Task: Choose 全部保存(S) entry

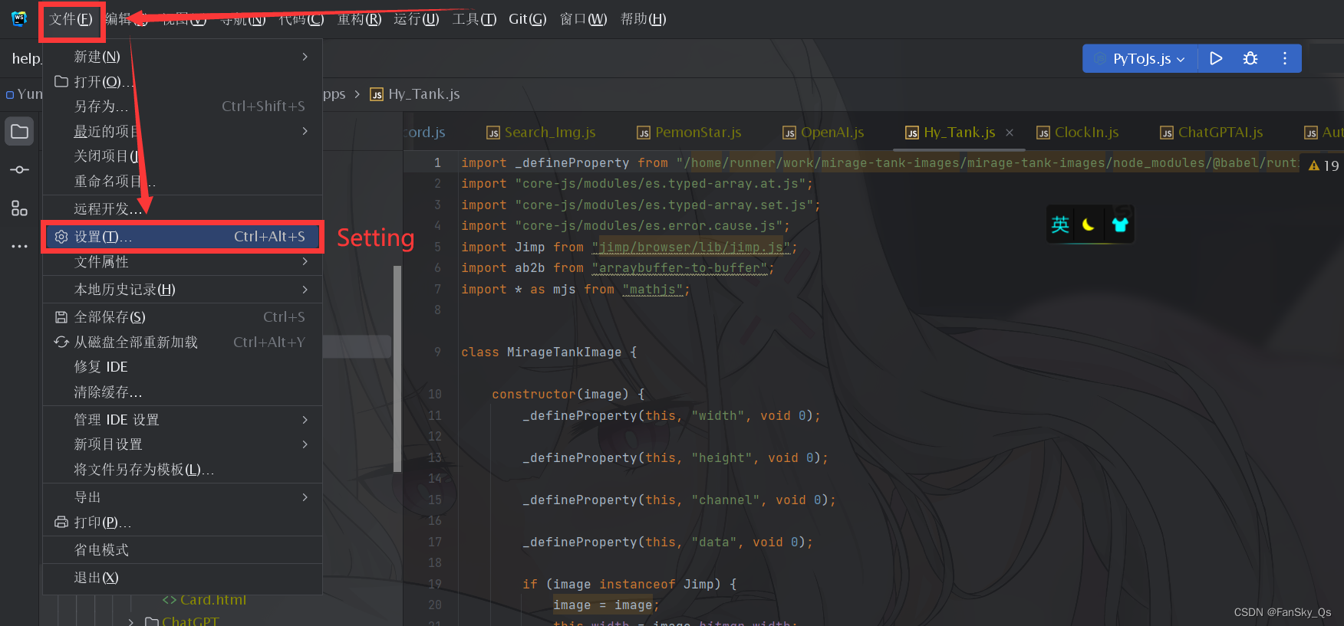Action: (183, 317)
